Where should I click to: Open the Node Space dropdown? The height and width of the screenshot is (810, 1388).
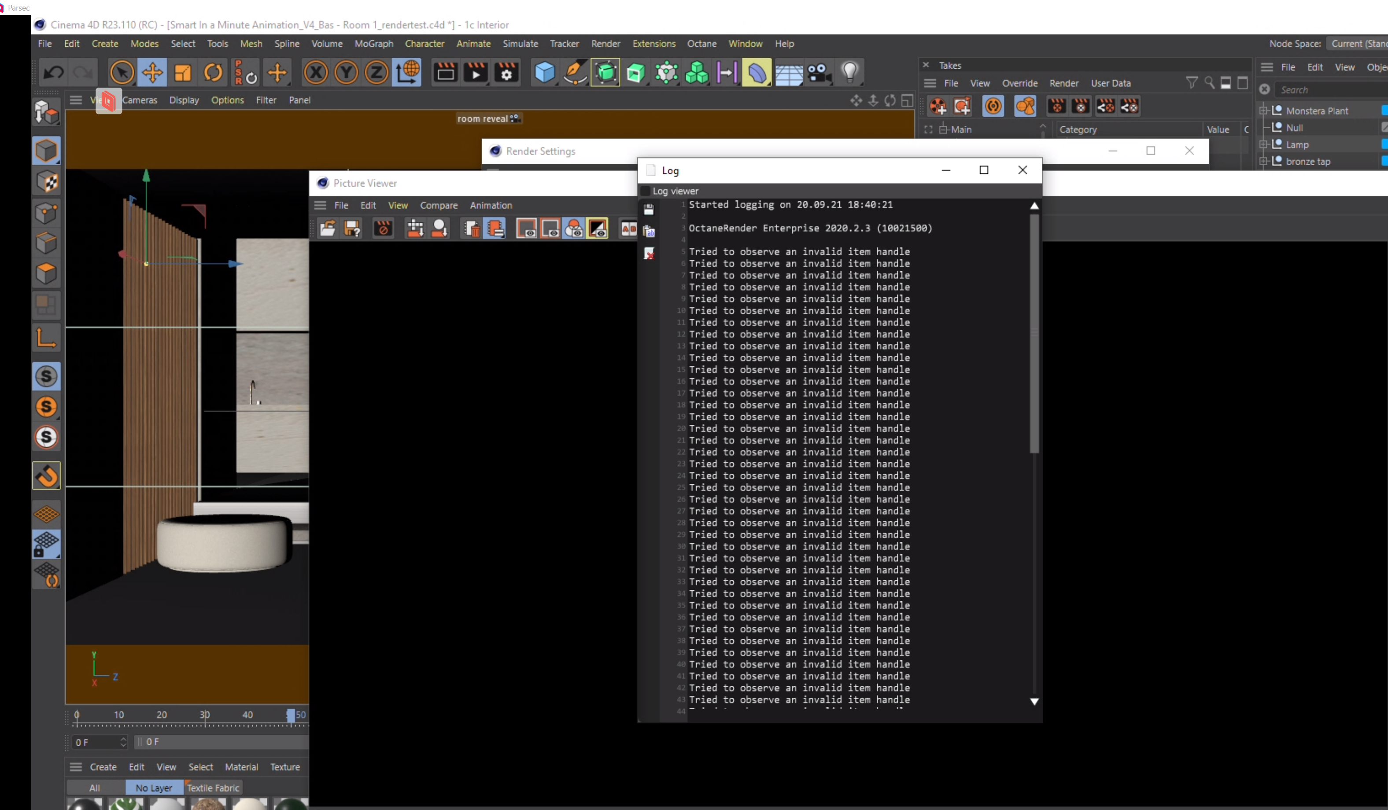(1358, 44)
